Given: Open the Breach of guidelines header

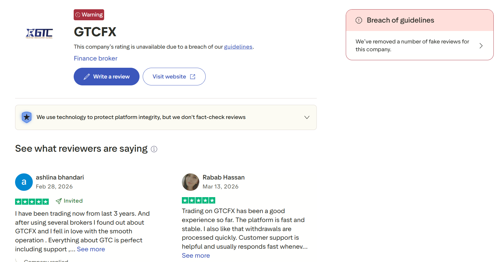Looking at the screenshot, I should pos(419,20).
